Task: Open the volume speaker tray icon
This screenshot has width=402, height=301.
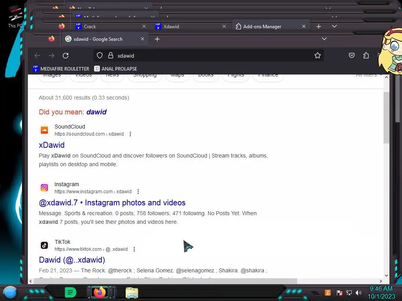Action: [358, 292]
